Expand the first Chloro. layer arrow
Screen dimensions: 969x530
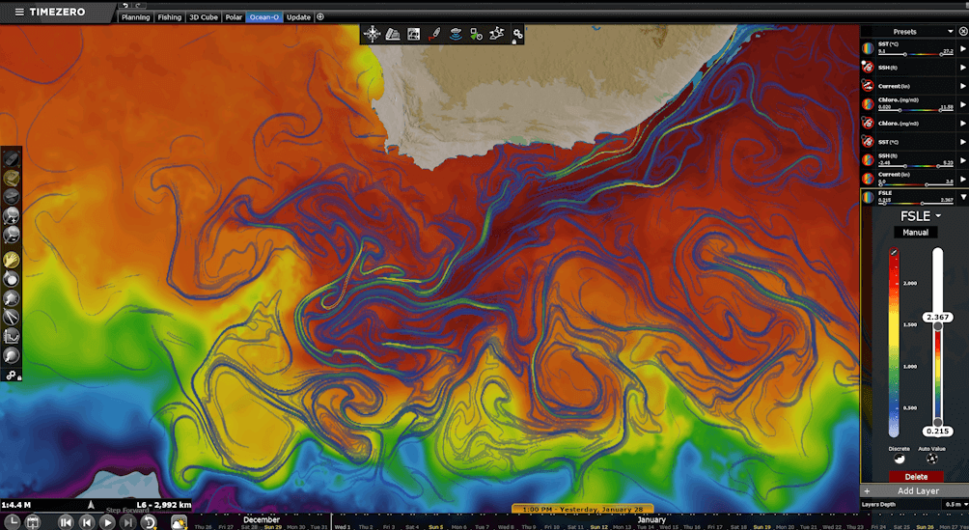pos(963,104)
